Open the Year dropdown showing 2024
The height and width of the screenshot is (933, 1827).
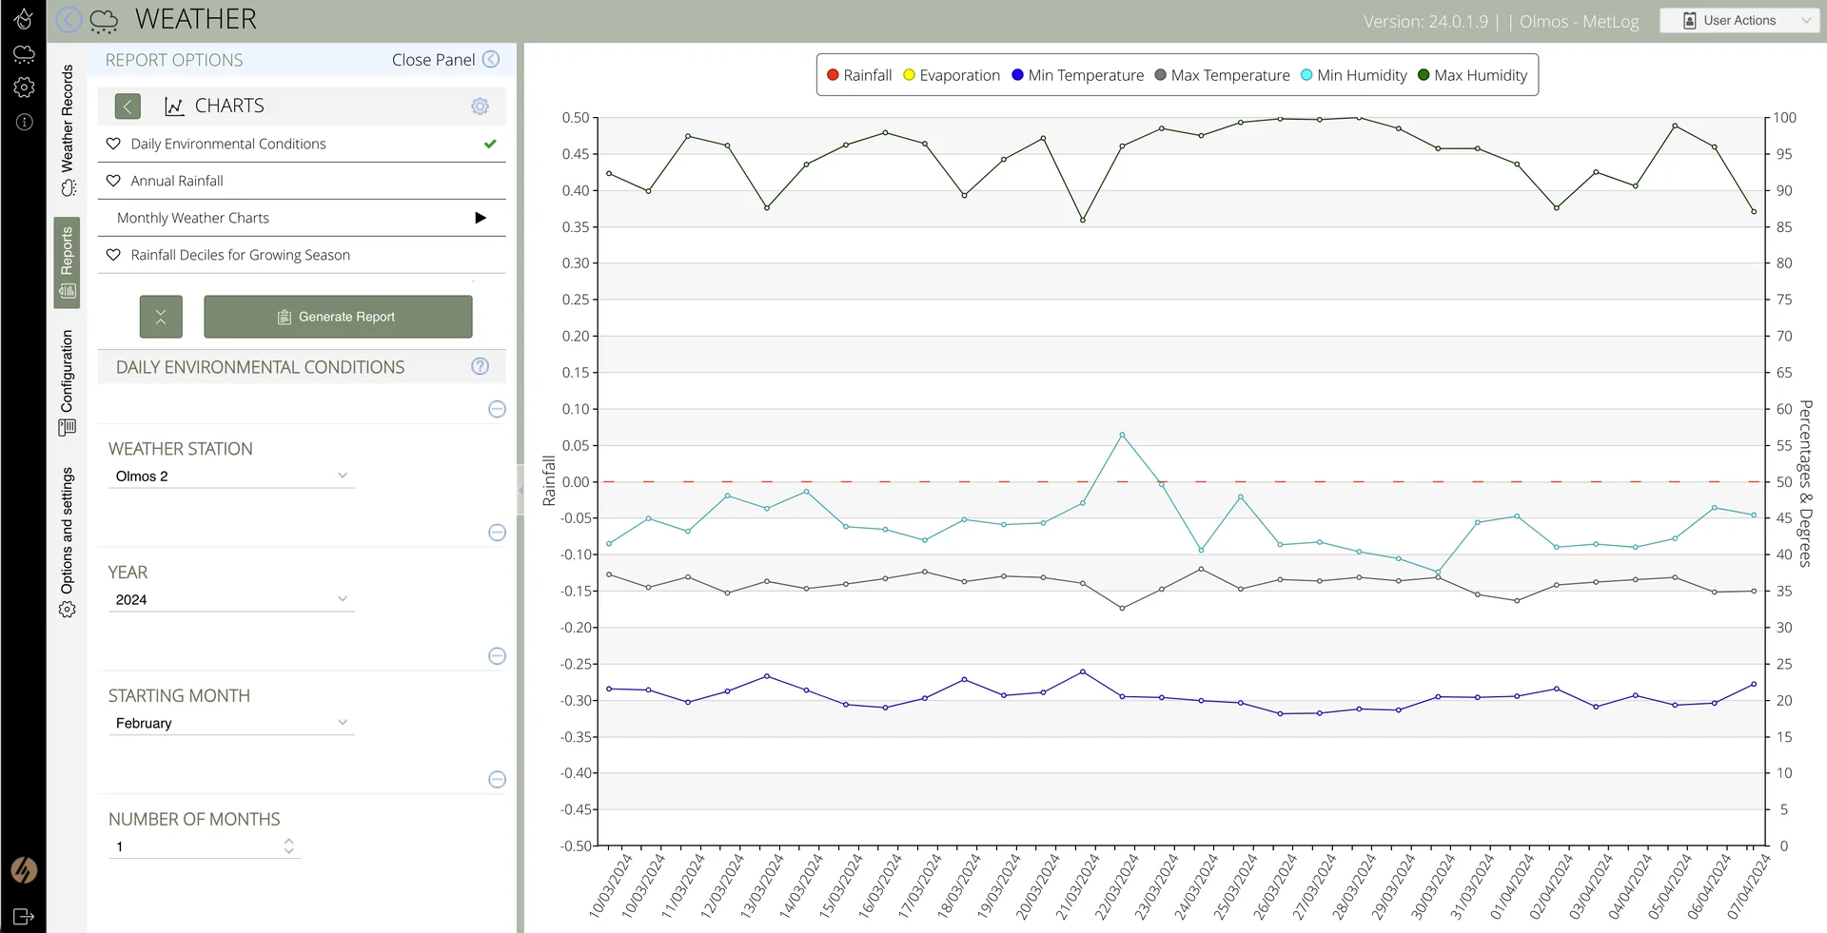[x=231, y=600]
